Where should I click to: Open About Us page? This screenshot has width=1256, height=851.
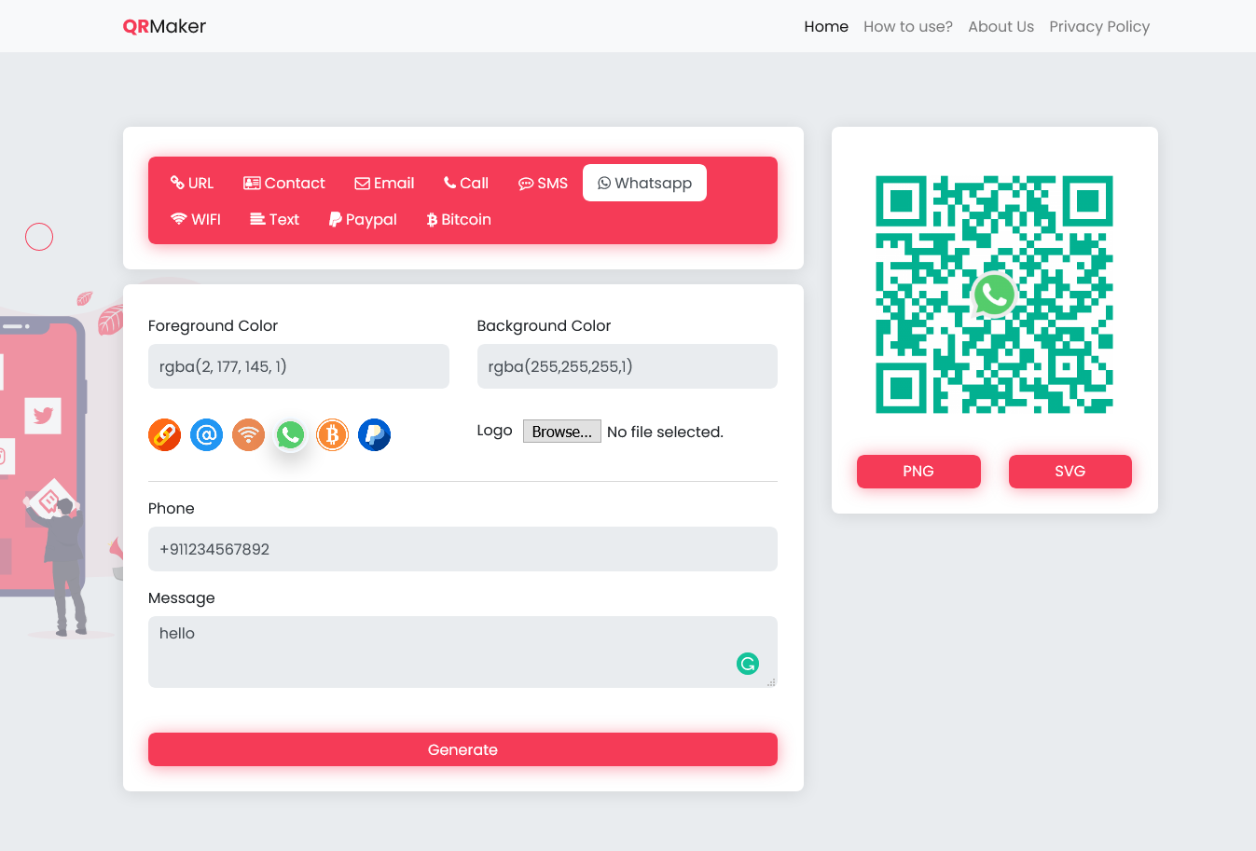(1001, 26)
